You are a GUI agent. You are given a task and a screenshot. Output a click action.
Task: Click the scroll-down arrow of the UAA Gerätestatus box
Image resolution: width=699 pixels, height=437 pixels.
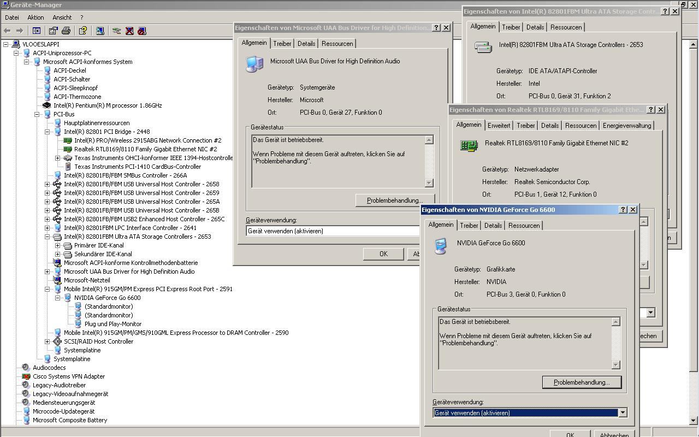[429, 183]
